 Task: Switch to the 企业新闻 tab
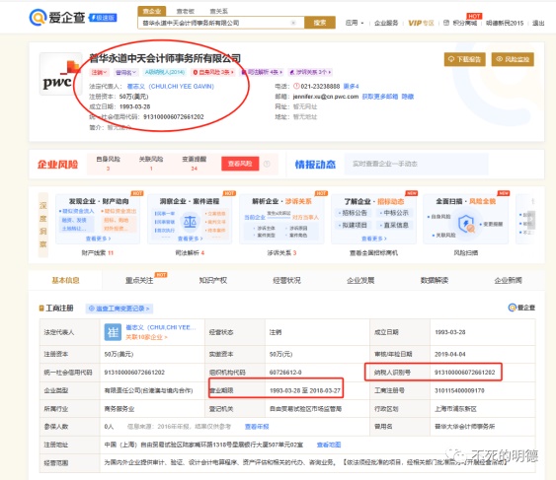pyautogui.click(x=508, y=280)
